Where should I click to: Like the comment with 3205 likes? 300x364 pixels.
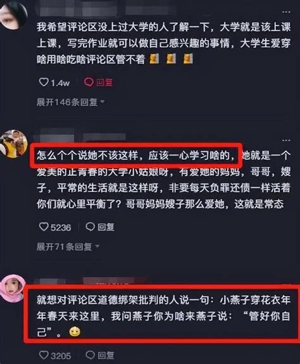44,355
